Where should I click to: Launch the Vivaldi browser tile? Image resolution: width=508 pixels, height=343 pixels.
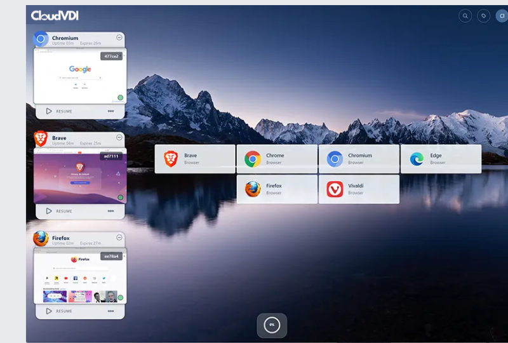coord(359,189)
